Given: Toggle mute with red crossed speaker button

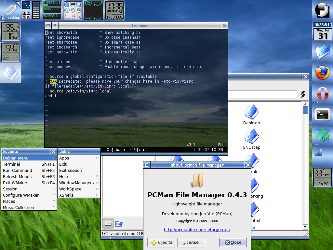Looking at the screenshot, I should pyautogui.click(x=28, y=17).
